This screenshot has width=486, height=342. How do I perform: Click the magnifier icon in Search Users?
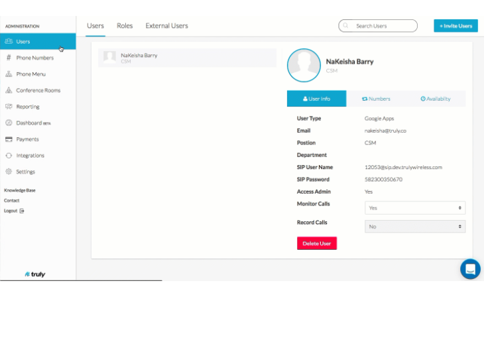pyautogui.click(x=345, y=26)
